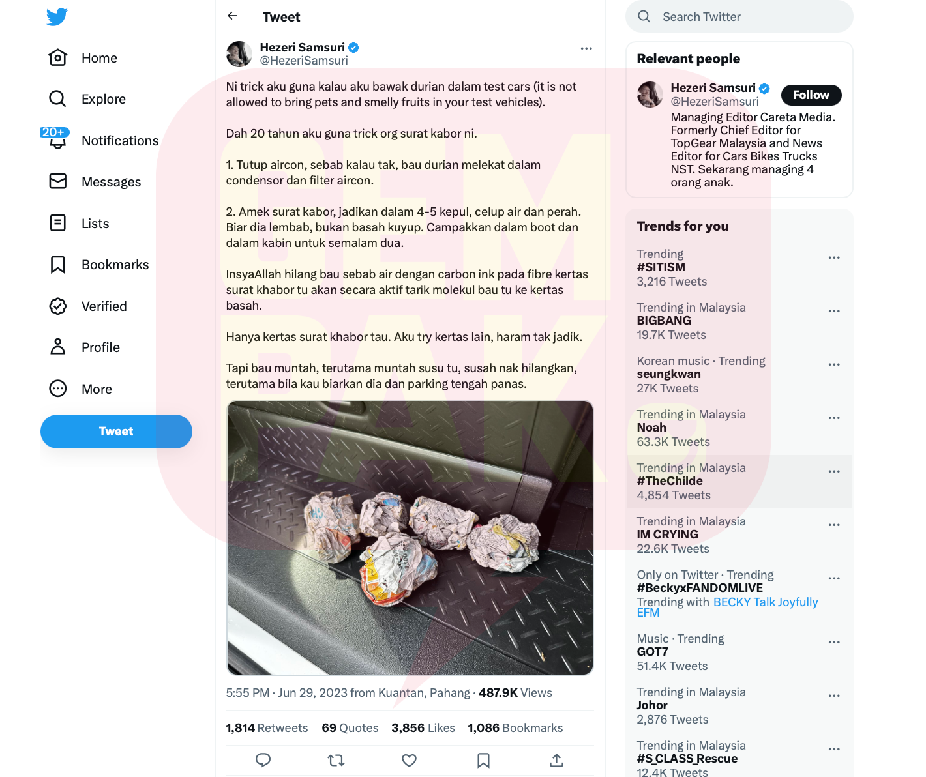Click the Search Twitter field

(739, 16)
